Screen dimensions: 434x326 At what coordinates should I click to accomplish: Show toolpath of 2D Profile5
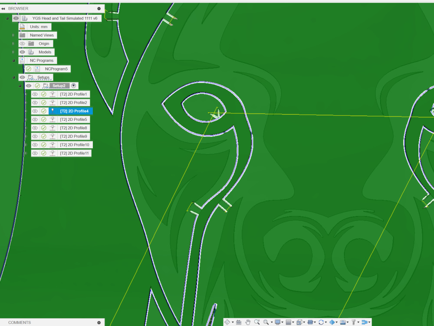click(35, 120)
